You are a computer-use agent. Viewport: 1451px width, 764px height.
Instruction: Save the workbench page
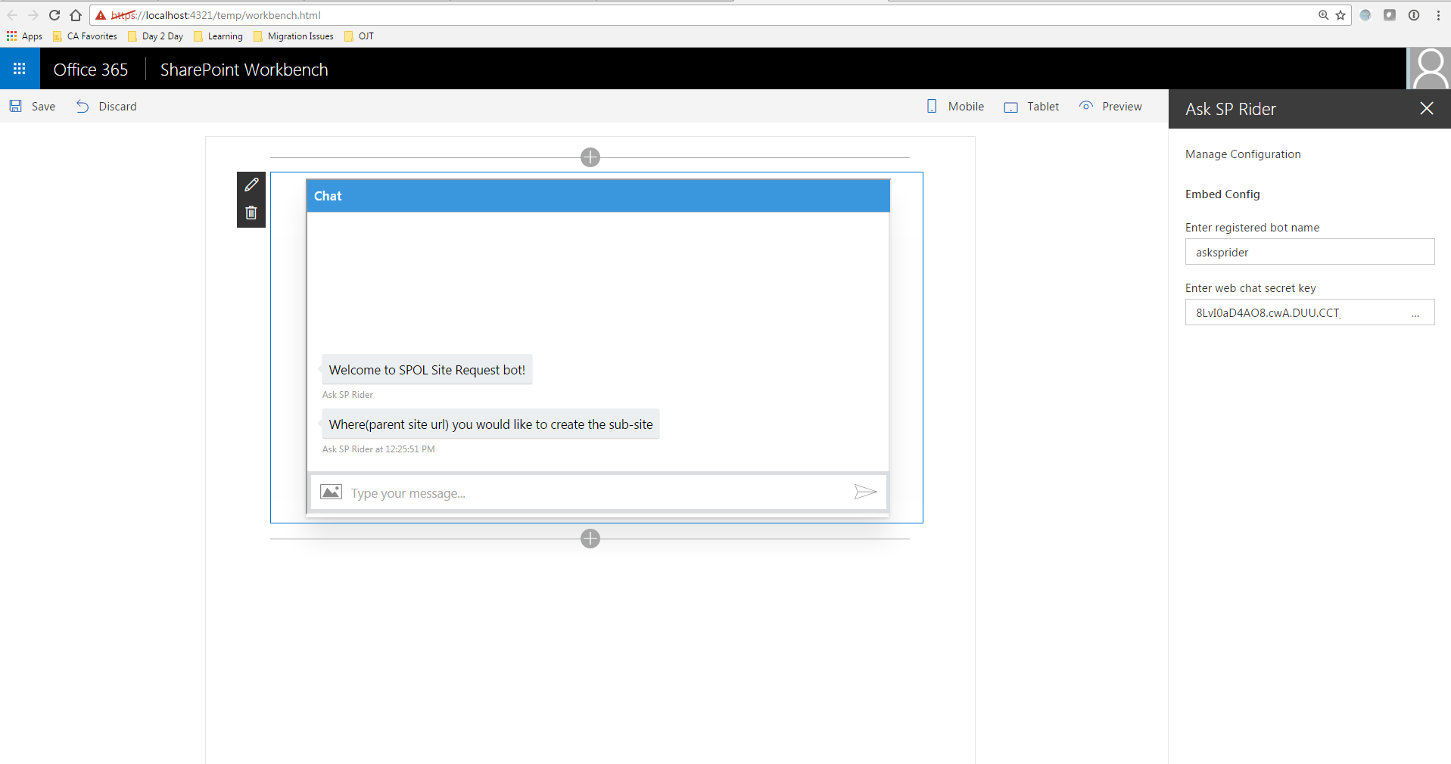pos(33,107)
